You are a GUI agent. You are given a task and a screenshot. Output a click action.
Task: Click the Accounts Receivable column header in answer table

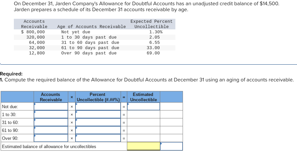[51, 97]
